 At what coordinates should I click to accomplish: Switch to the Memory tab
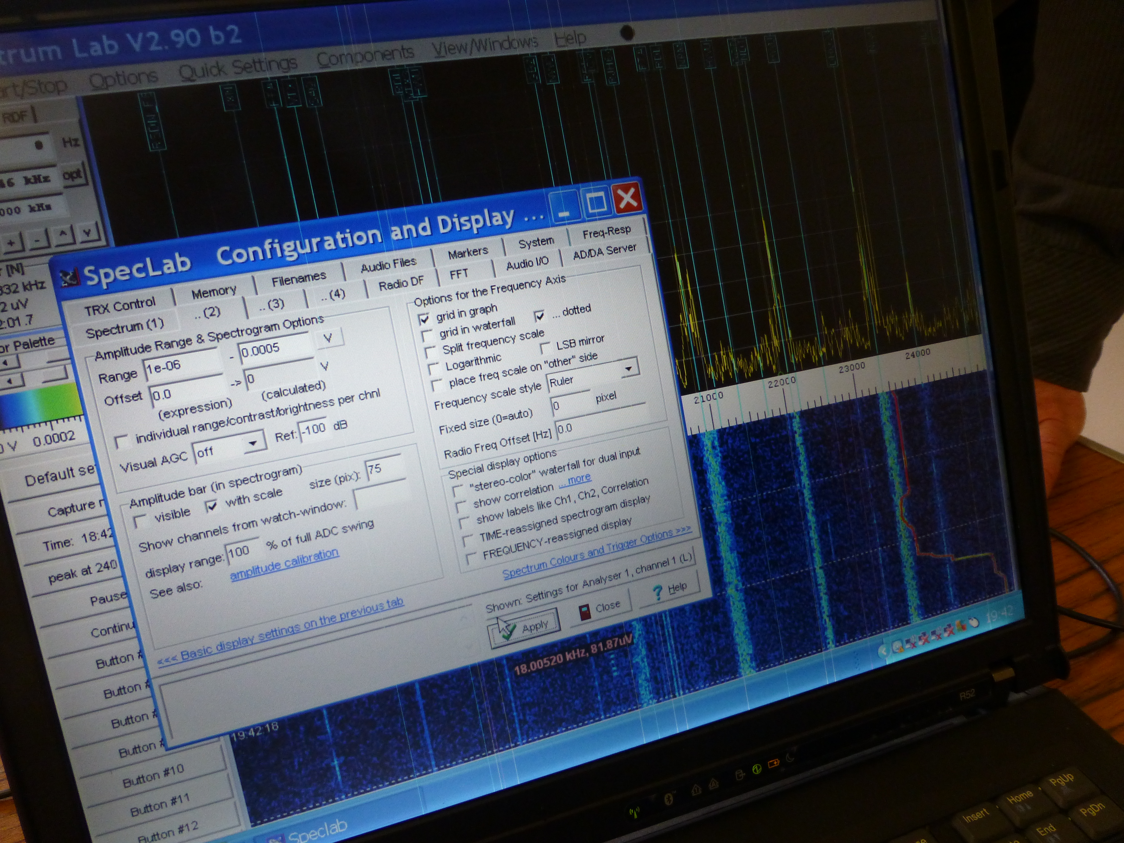tap(214, 292)
